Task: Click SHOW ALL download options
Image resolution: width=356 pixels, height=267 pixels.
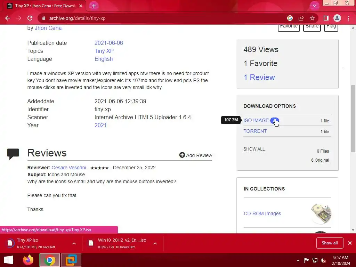Action: 254,149
